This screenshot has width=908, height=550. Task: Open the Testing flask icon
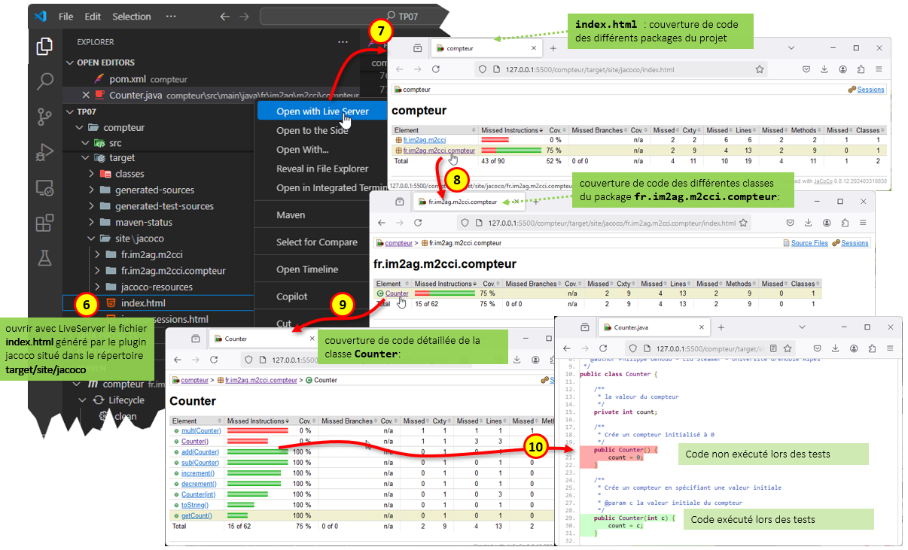pyautogui.click(x=44, y=257)
